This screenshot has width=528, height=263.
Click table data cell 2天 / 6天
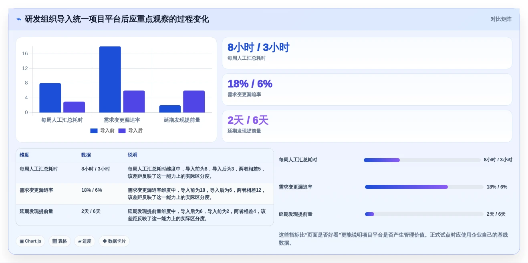(x=91, y=211)
